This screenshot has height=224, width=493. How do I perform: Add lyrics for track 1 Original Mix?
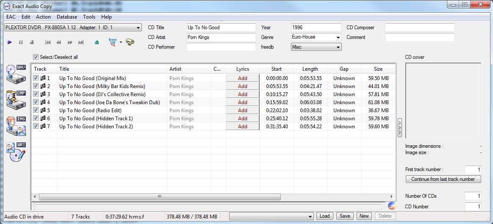pyautogui.click(x=243, y=78)
